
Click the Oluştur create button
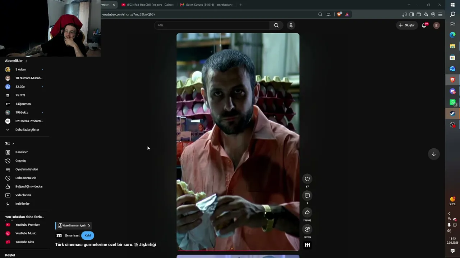pyautogui.click(x=406, y=25)
